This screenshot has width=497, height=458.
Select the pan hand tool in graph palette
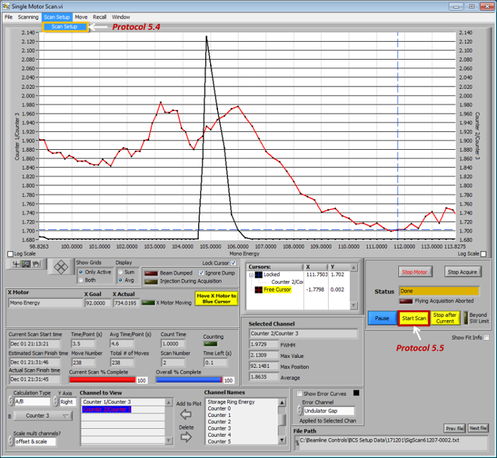[x=36, y=264]
